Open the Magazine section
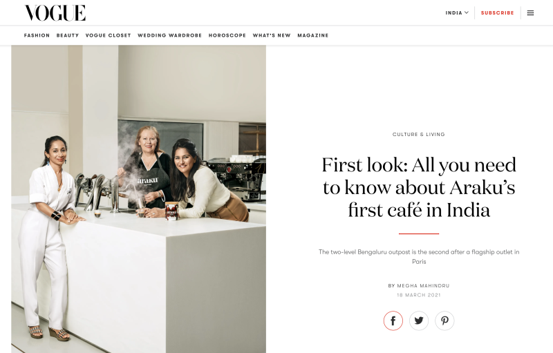The image size is (553, 353). (x=313, y=35)
